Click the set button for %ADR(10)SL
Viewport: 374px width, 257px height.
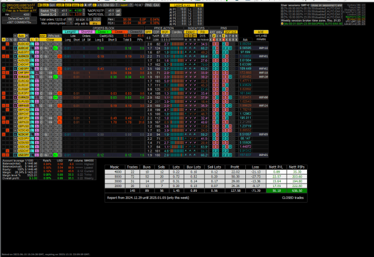click(x=118, y=14)
